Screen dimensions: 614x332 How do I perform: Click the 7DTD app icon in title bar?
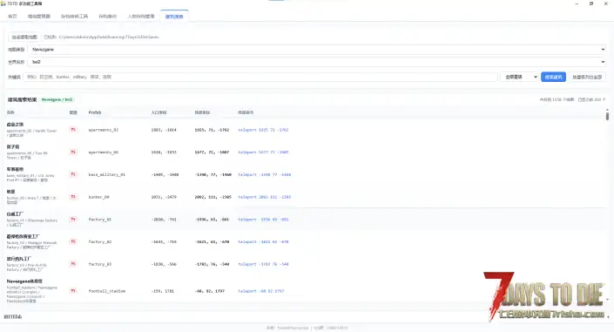click(3, 3)
